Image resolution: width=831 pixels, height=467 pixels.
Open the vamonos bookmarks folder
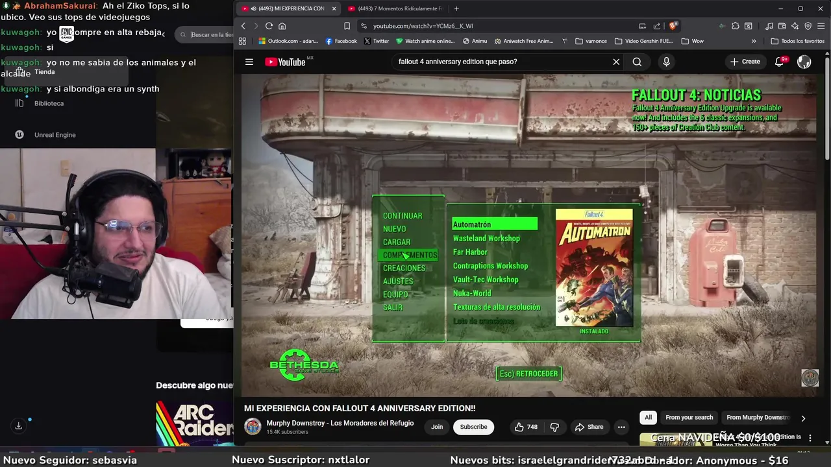[591, 41]
